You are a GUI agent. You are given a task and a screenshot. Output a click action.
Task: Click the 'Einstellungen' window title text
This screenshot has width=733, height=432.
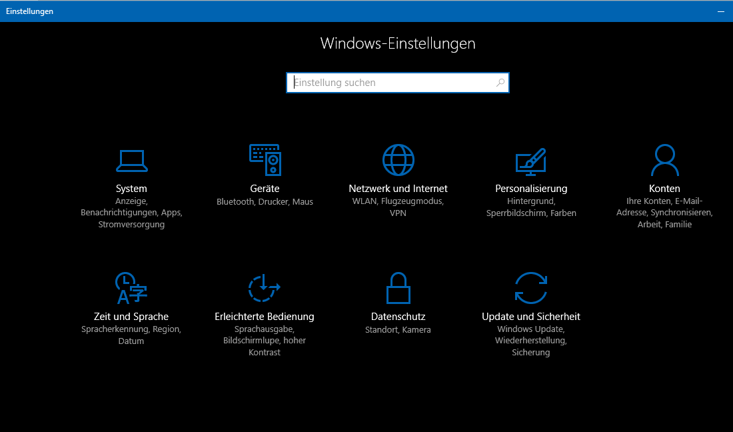click(29, 11)
